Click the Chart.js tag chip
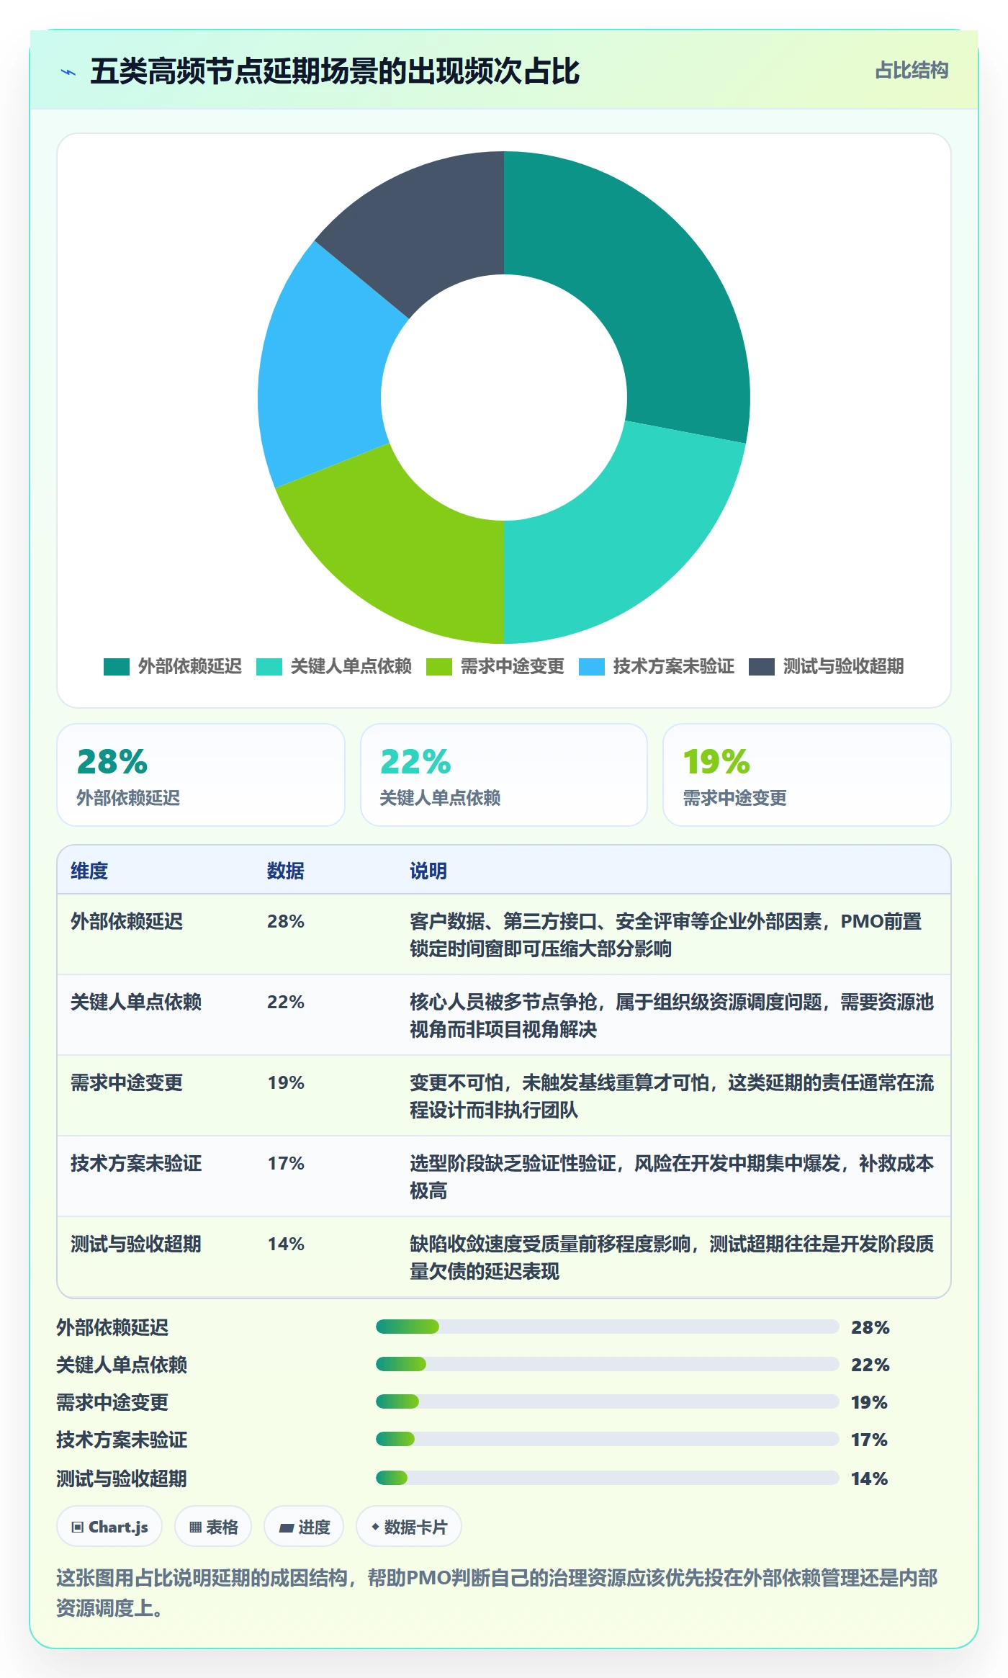Screen dimensions: 1008x1678 click(x=109, y=1526)
